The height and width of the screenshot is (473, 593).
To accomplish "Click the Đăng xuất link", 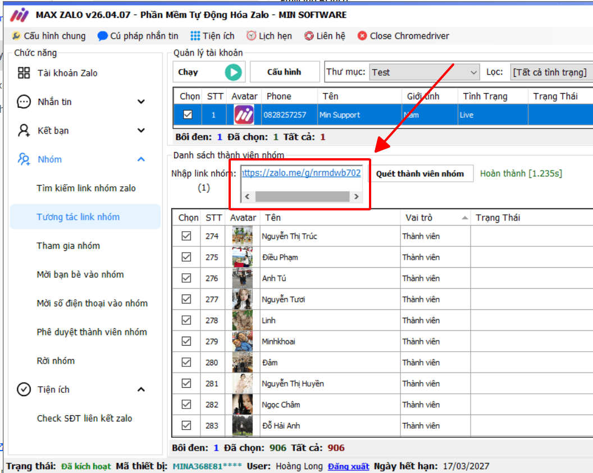I will coord(348,466).
